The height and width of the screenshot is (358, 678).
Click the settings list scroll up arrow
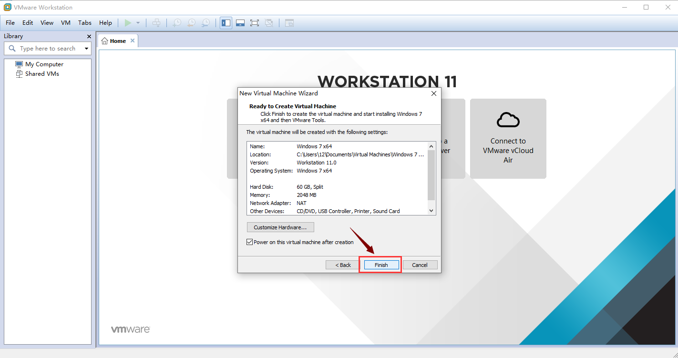(x=431, y=146)
